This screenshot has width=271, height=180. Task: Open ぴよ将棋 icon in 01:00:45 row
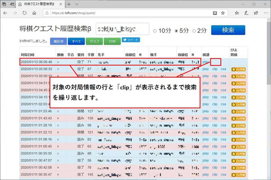pos(238,147)
